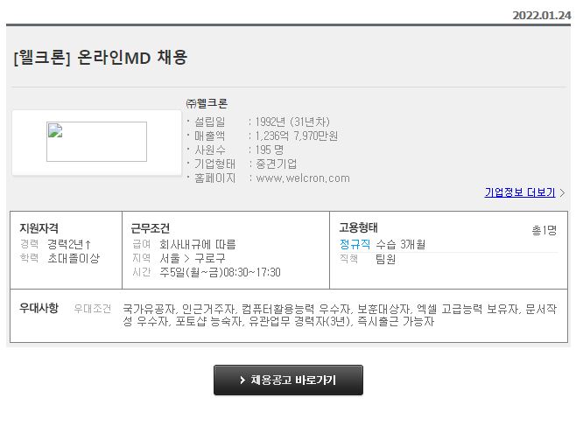
Task: Click the 고용형태 section heading
Action: click(358, 227)
